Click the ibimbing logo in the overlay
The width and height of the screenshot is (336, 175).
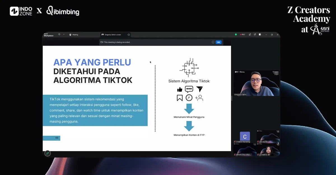[63, 11]
